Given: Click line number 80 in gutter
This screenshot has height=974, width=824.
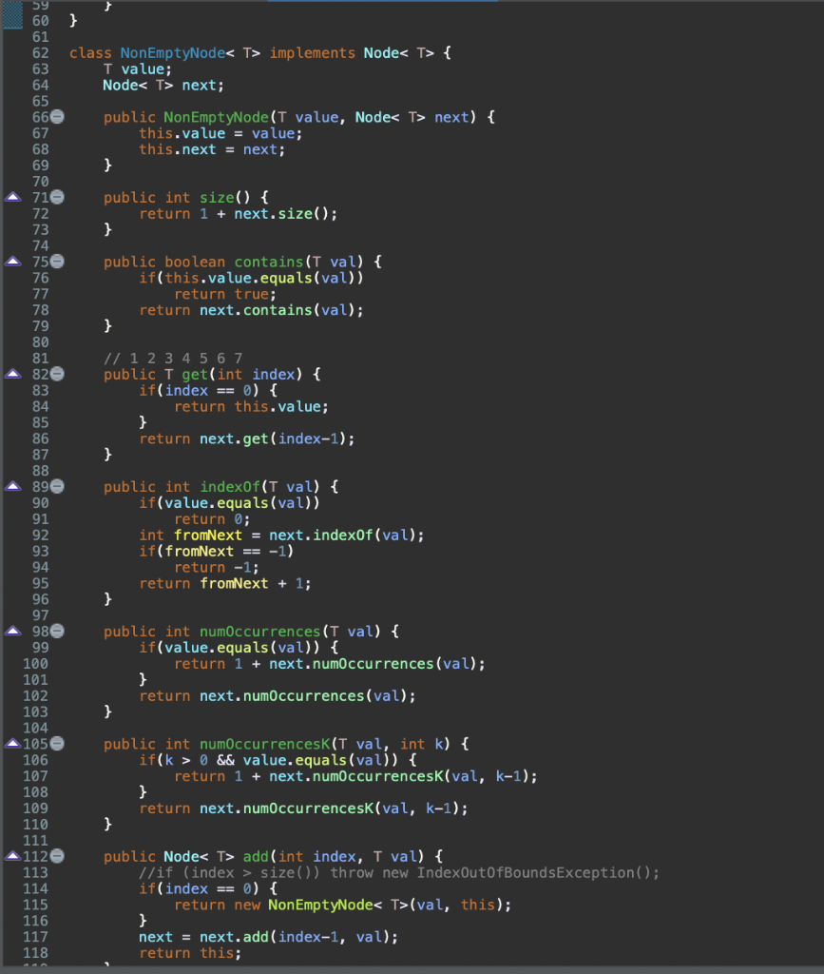Looking at the screenshot, I should click(40, 342).
